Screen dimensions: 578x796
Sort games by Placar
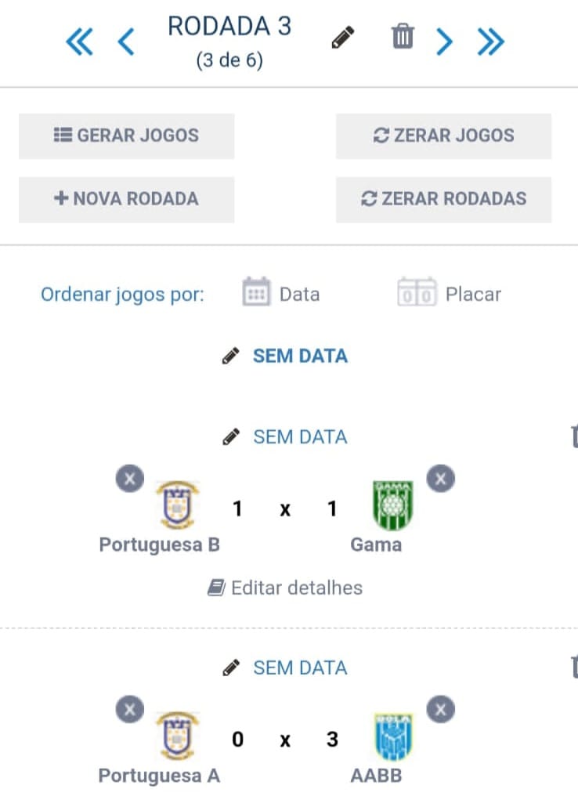(450, 294)
